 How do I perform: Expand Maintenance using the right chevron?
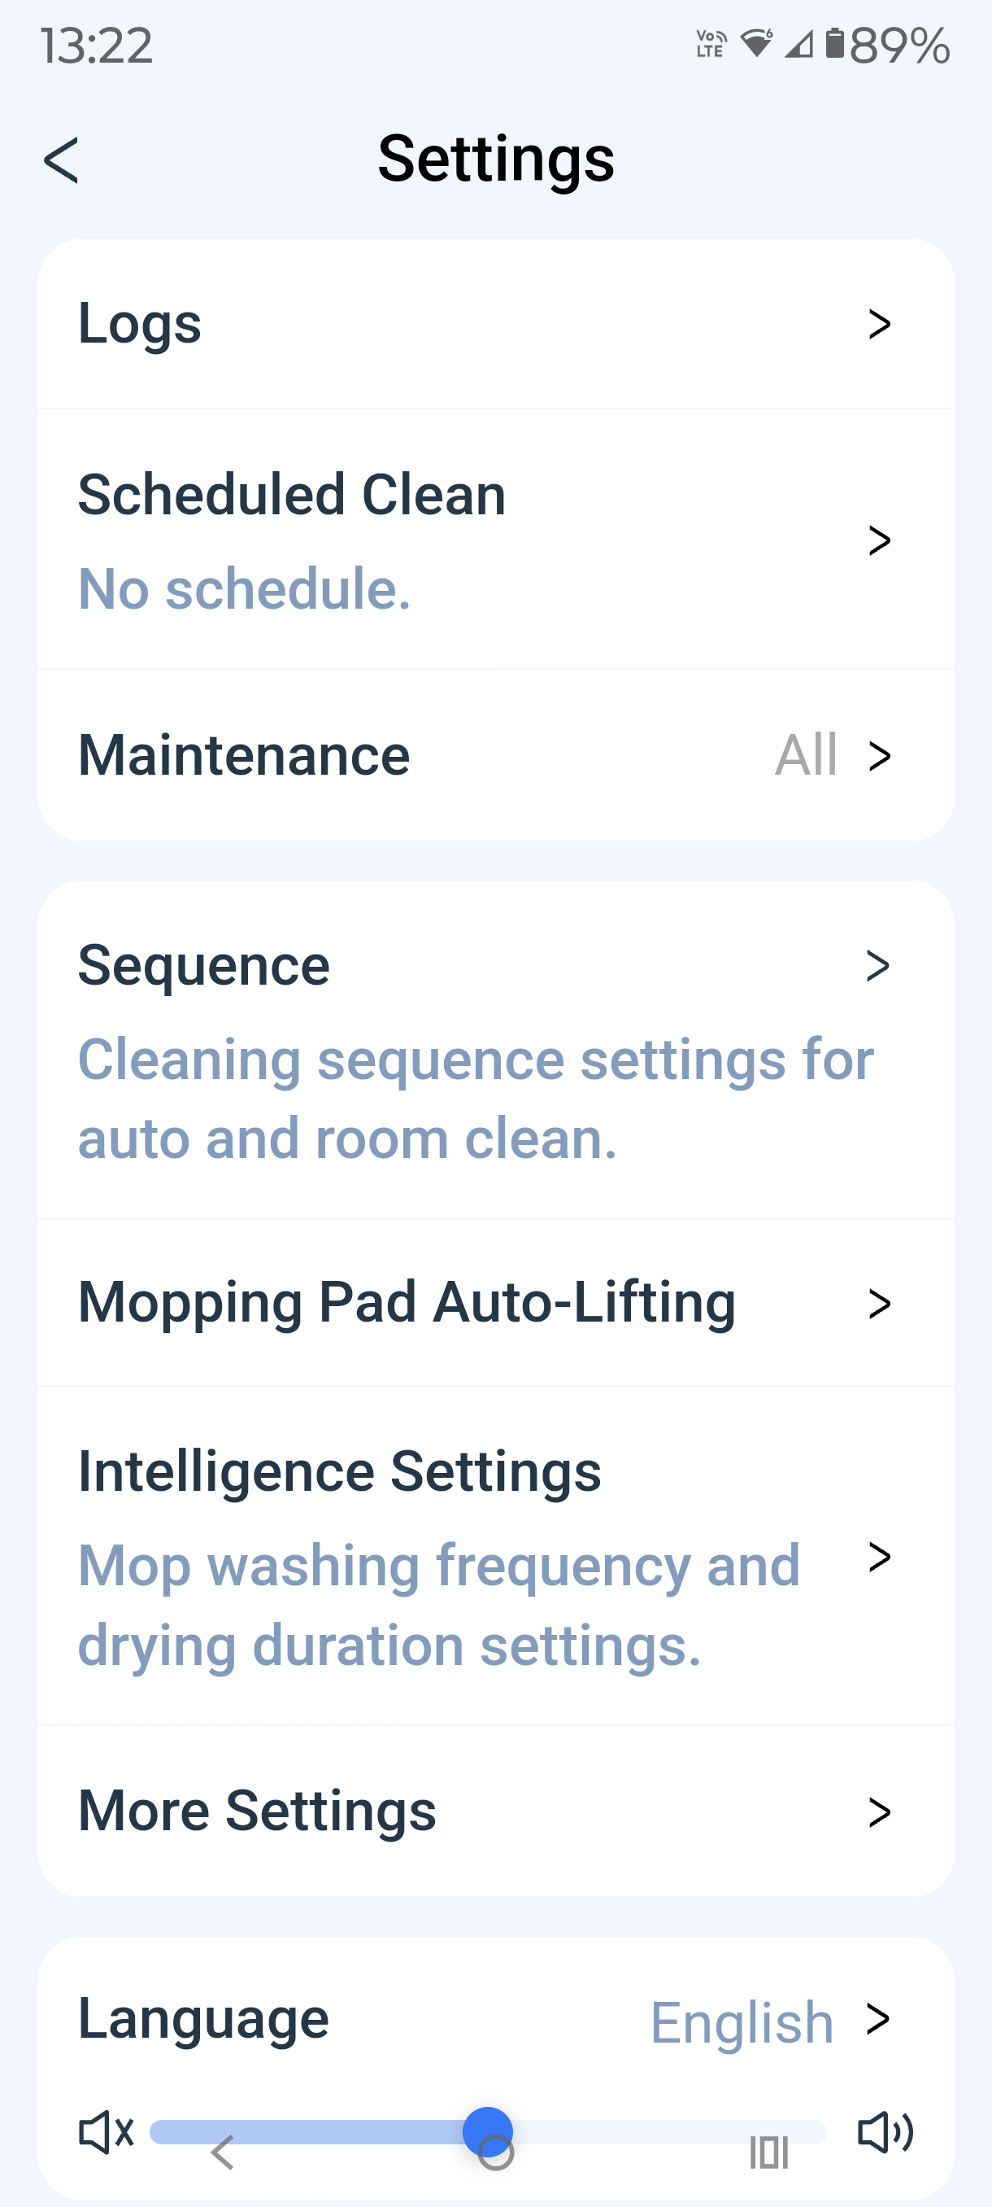click(x=879, y=756)
